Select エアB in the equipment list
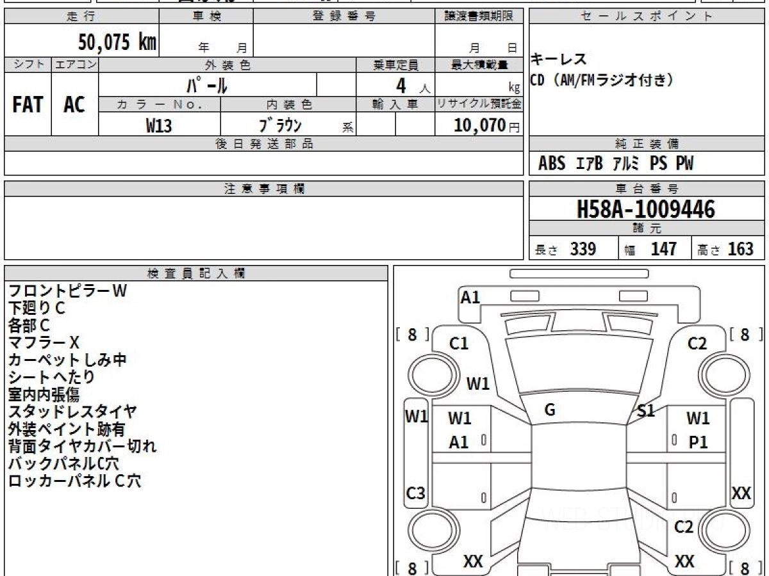Viewport: 769px width, 576px height. pyautogui.click(x=590, y=164)
